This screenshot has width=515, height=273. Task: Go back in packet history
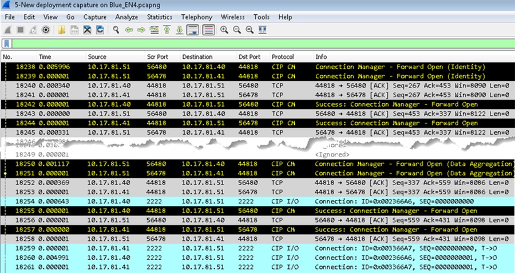[x=129, y=30]
